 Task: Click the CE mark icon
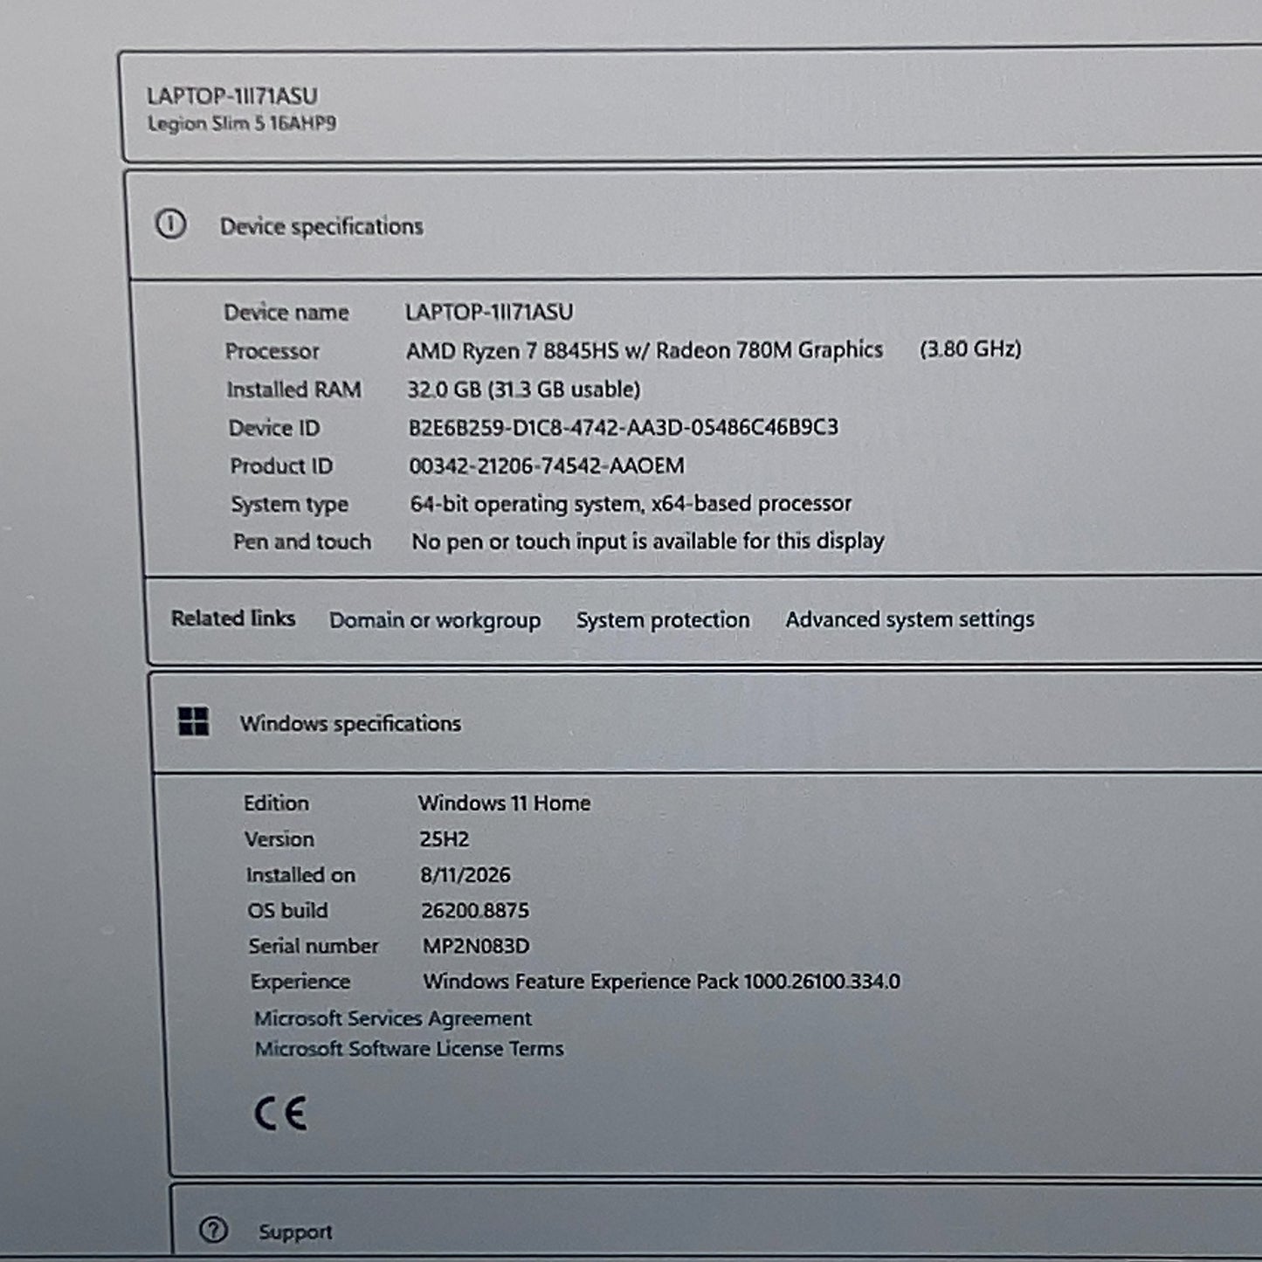[280, 1114]
